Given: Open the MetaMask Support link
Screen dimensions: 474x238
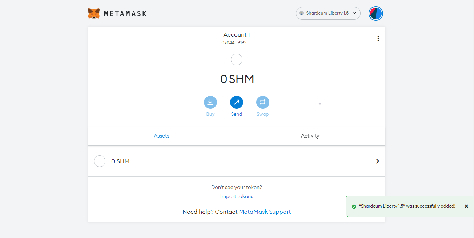Looking at the screenshot, I should click(265, 212).
